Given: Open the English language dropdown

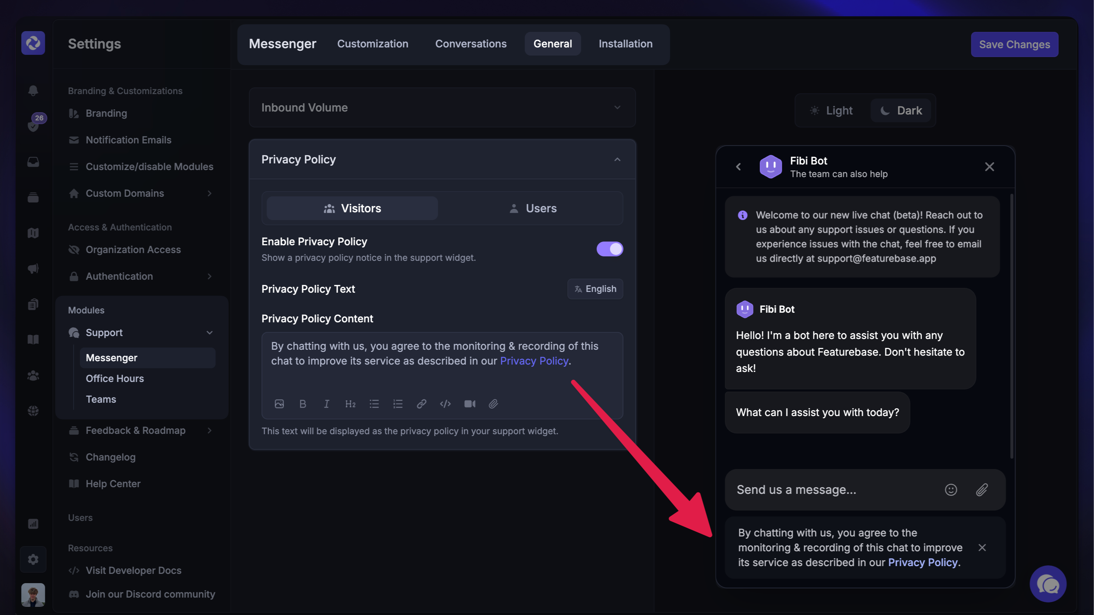Looking at the screenshot, I should [595, 289].
